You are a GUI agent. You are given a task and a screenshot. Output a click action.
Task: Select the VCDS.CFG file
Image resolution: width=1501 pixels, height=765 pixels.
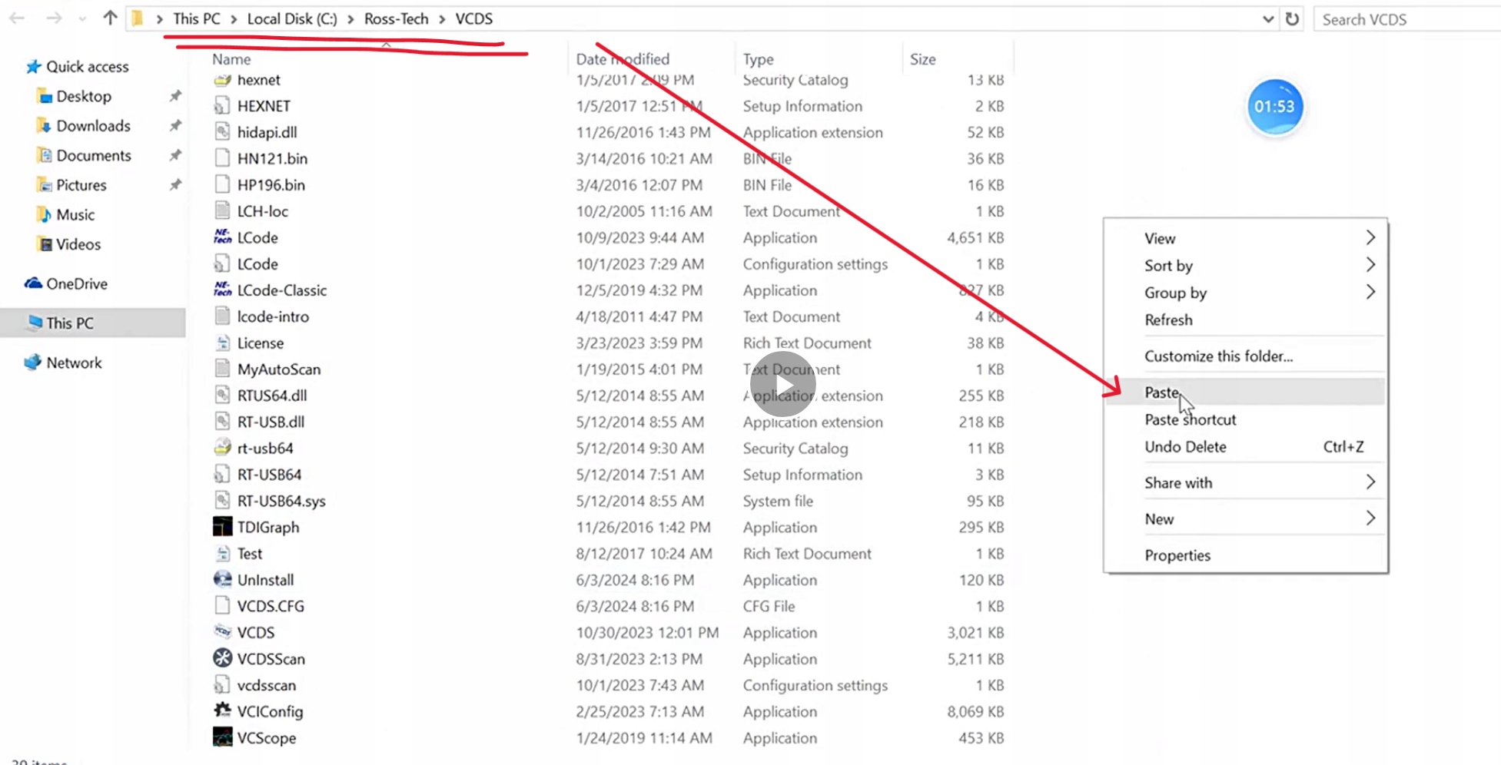(x=271, y=606)
